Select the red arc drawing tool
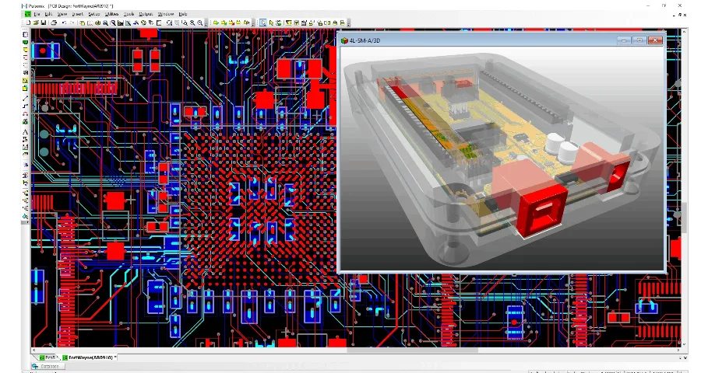Screen dimensions: 701x373 [x=26, y=113]
